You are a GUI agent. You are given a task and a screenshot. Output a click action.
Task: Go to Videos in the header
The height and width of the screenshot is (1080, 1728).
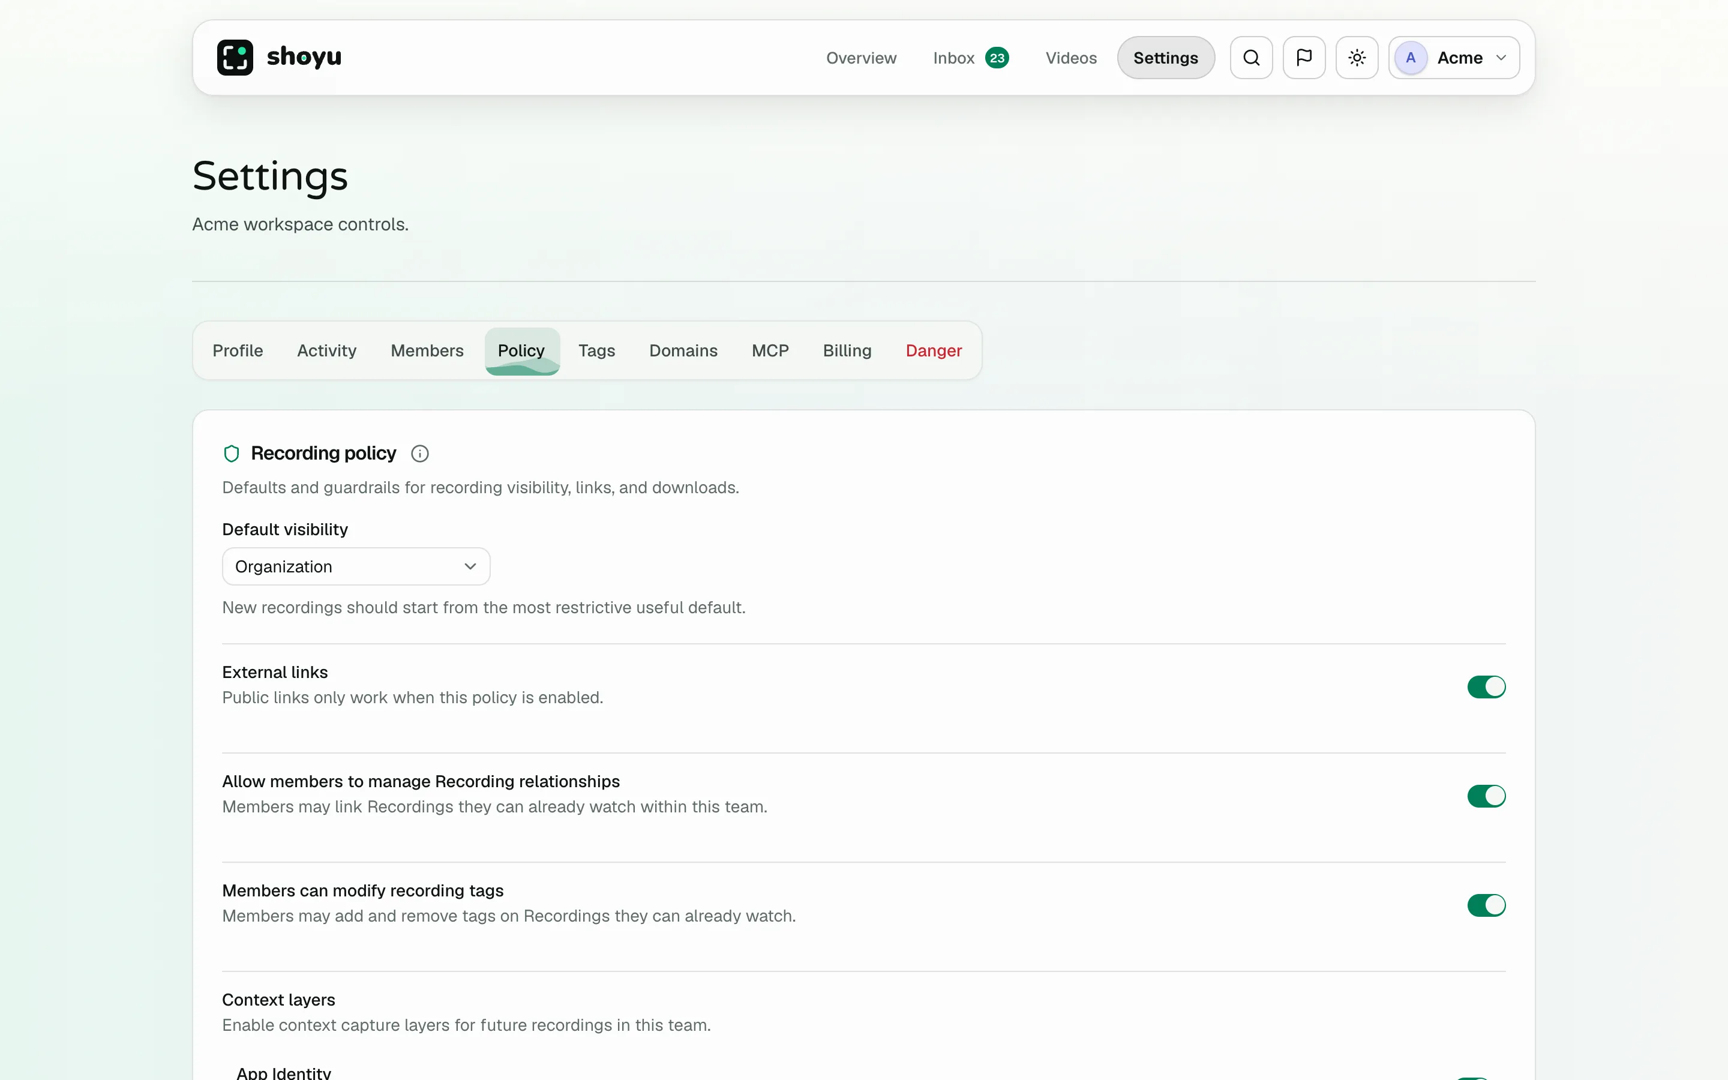pyautogui.click(x=1070, y=58)
